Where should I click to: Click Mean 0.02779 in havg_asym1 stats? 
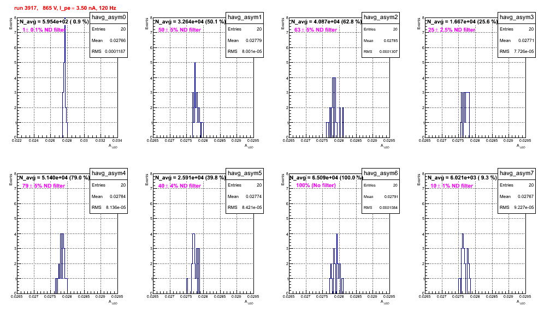click(x=245, y=40)
